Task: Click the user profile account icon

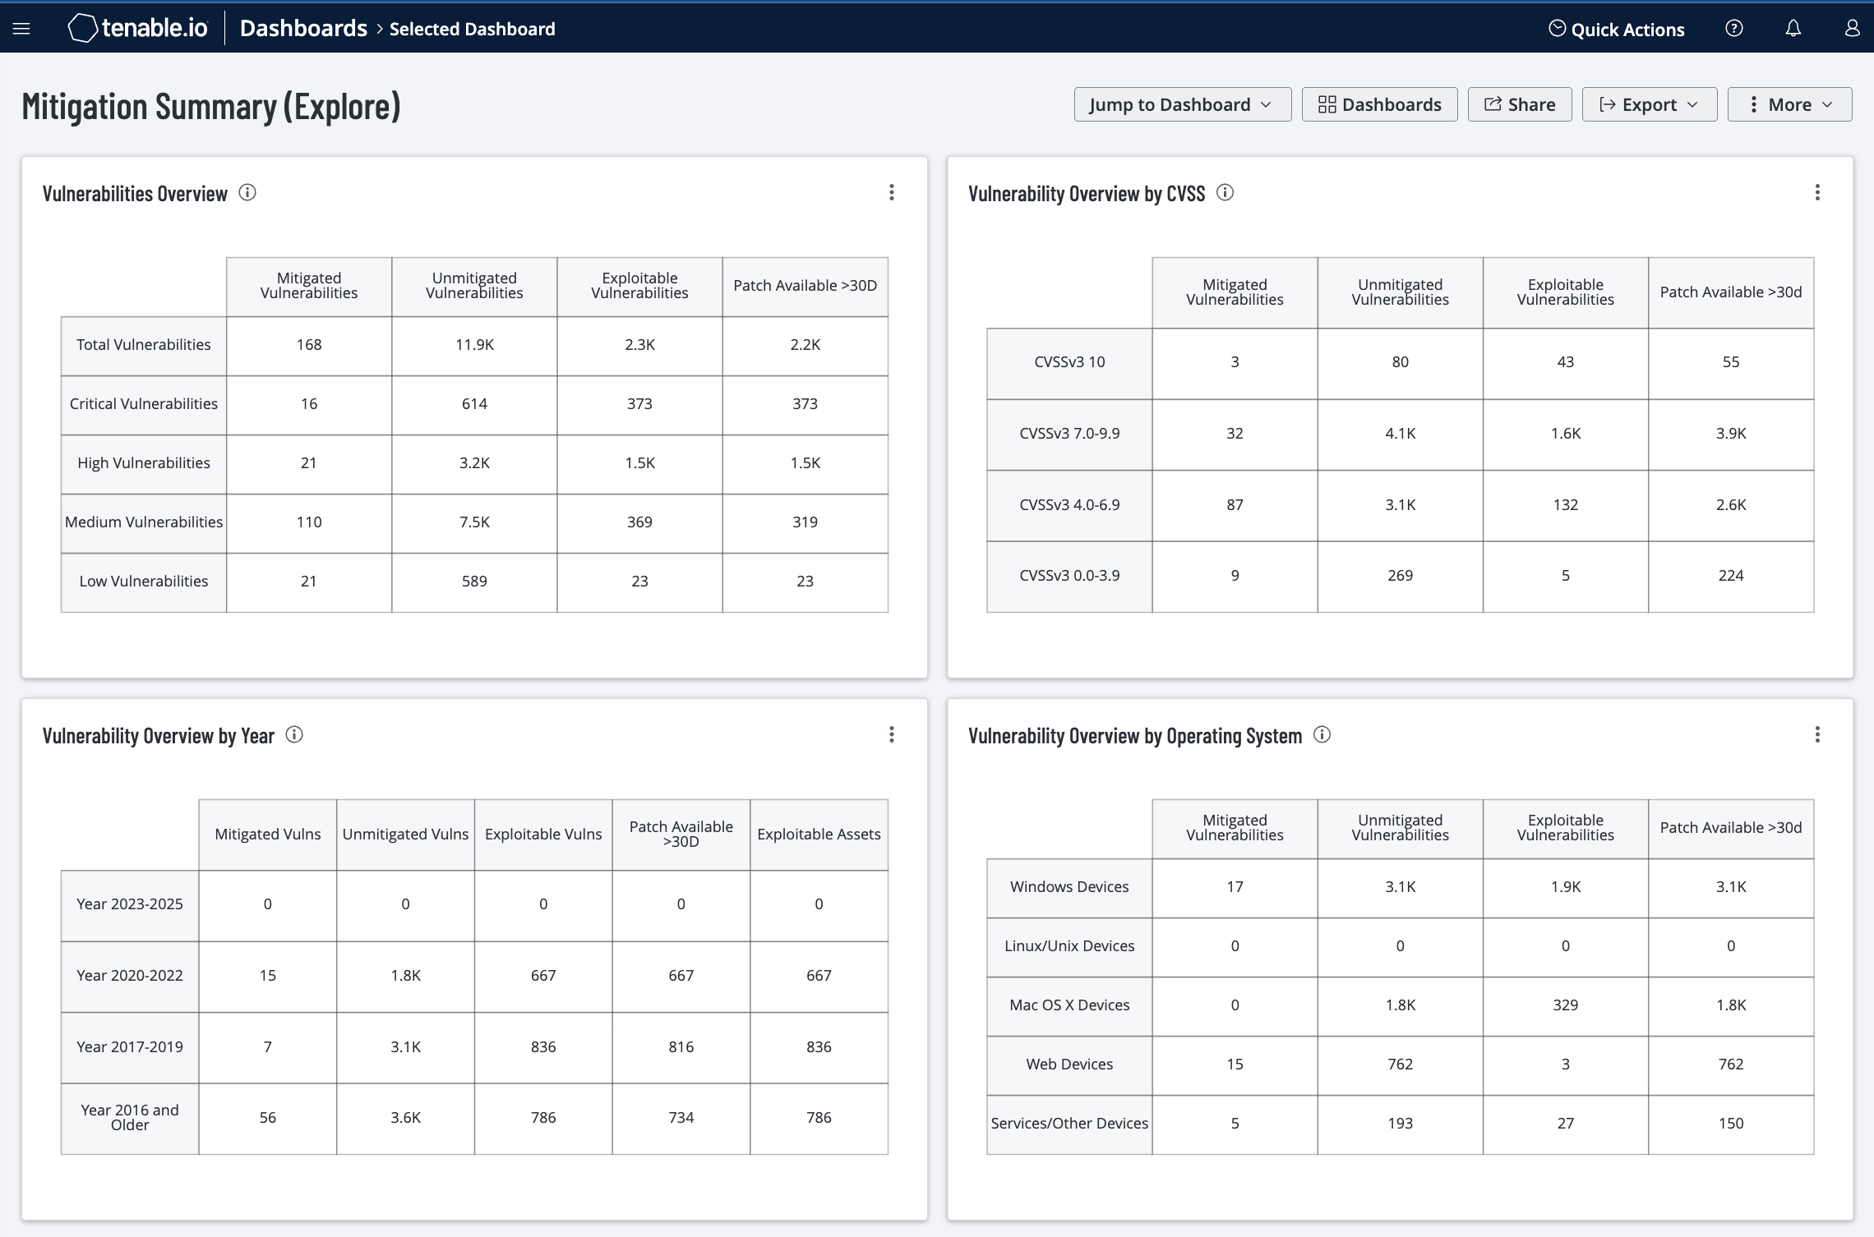Action: [x=1852, y=28]
